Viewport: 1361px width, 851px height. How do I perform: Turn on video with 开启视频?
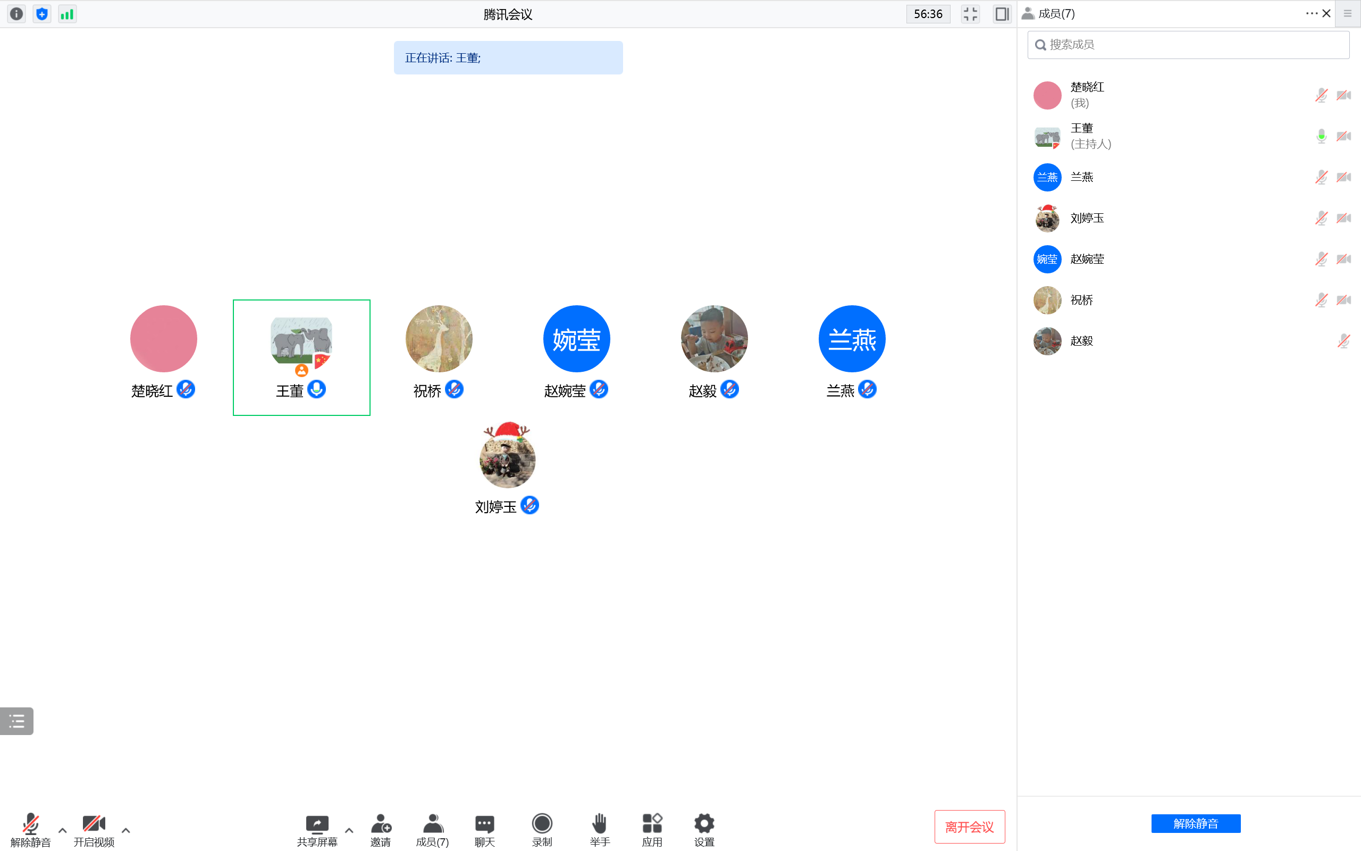(94, 829)
